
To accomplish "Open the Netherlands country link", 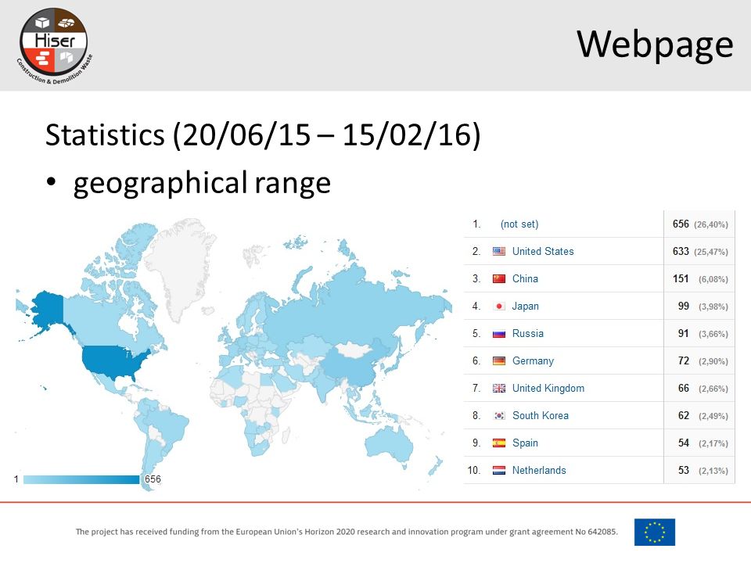I will click(539, 470).
